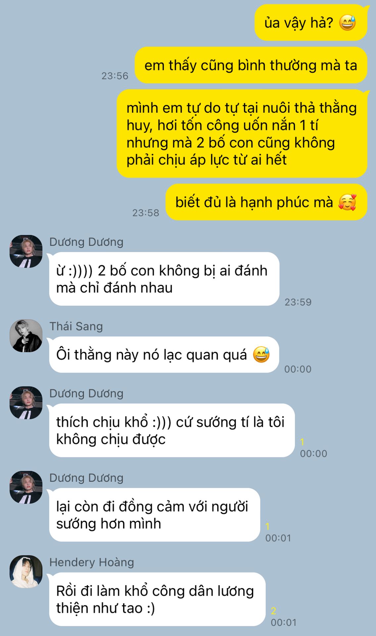Tap the message 'em thấy cũng bình thường mà ta'
376x636 pixels.
(251, 65)
